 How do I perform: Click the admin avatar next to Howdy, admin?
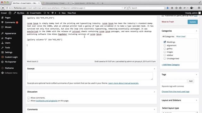(199, 13)
